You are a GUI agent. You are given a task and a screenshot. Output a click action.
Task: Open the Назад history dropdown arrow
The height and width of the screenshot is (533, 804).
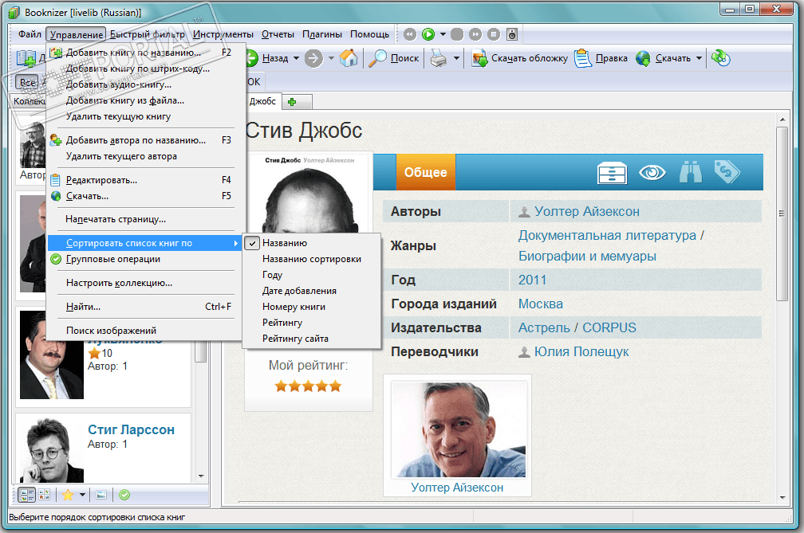[x=296, y=58]
